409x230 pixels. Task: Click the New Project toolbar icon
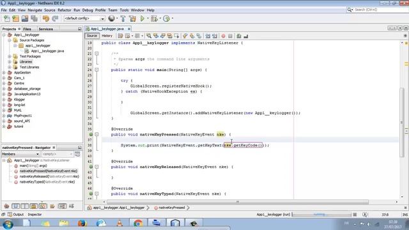(x=15, y=19)
